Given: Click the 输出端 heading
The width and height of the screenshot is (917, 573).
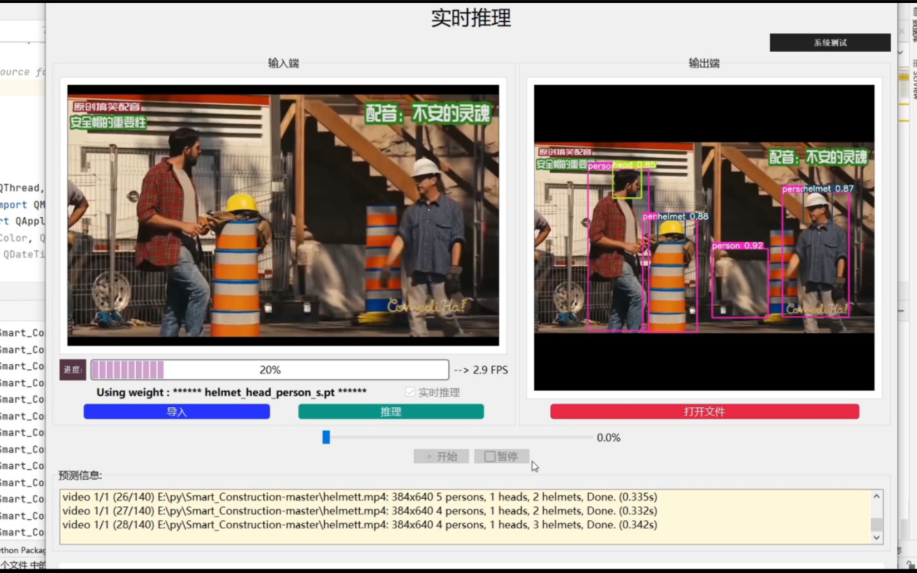Looking at the screenshot, I should [x=704, y=63].
